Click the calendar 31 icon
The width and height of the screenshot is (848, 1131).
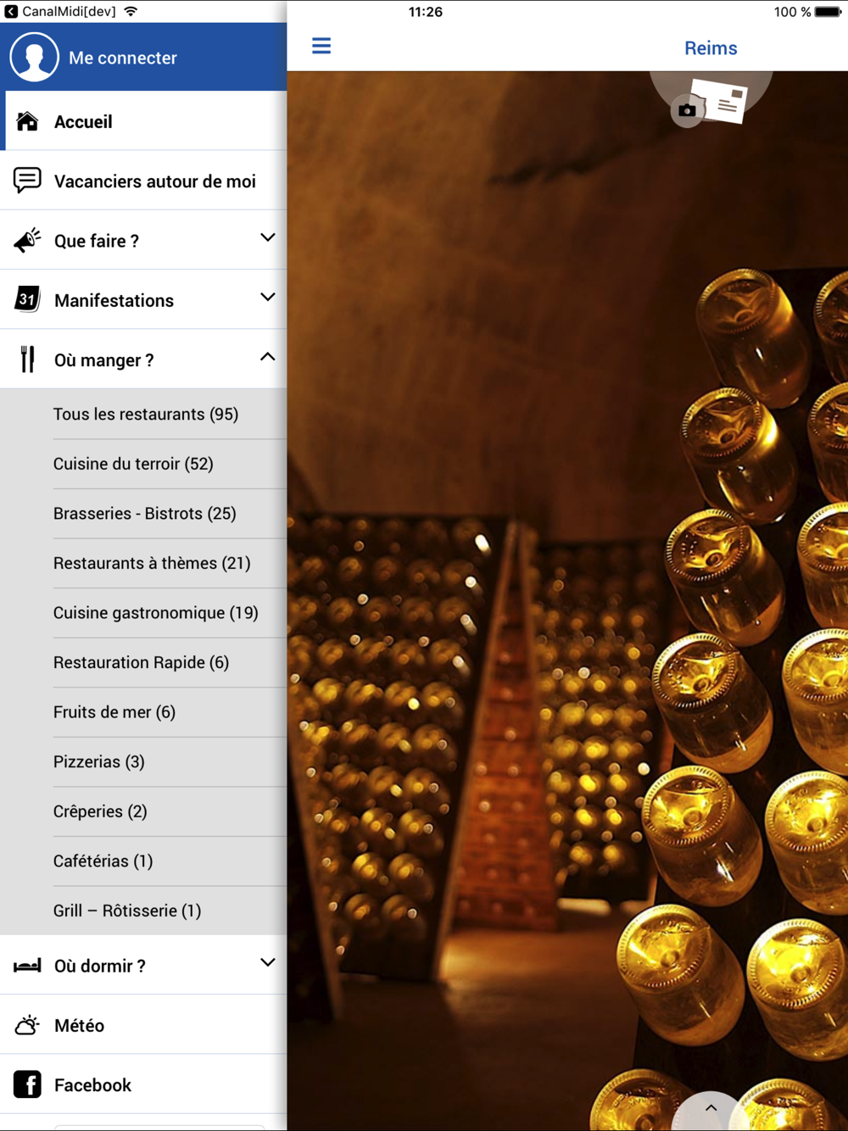pos(27,299)
